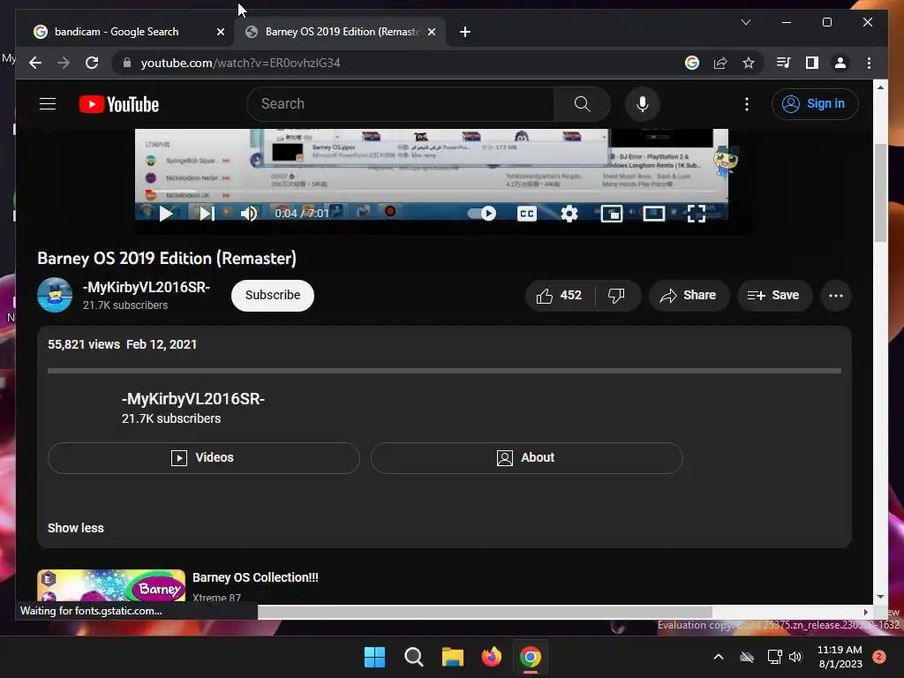
Task: View site information lock icon
Action: tap(127, 63)
